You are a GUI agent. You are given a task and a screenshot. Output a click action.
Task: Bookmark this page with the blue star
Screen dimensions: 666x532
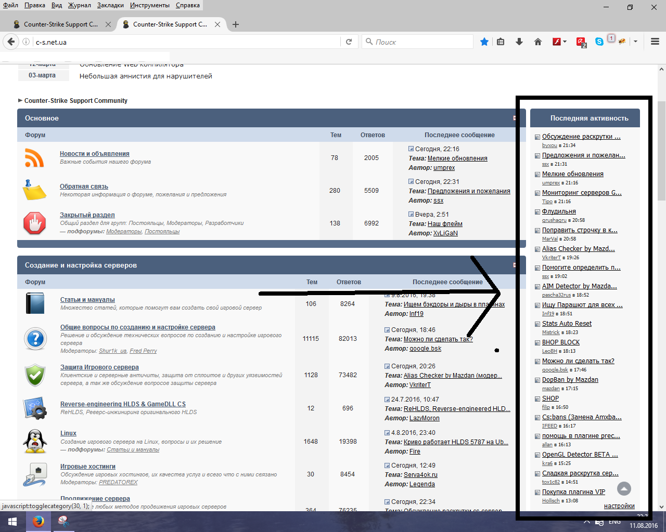(484, 42)
